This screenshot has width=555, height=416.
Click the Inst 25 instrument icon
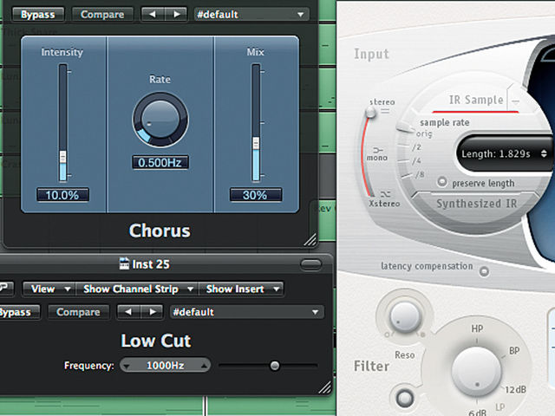coord(124,263)
